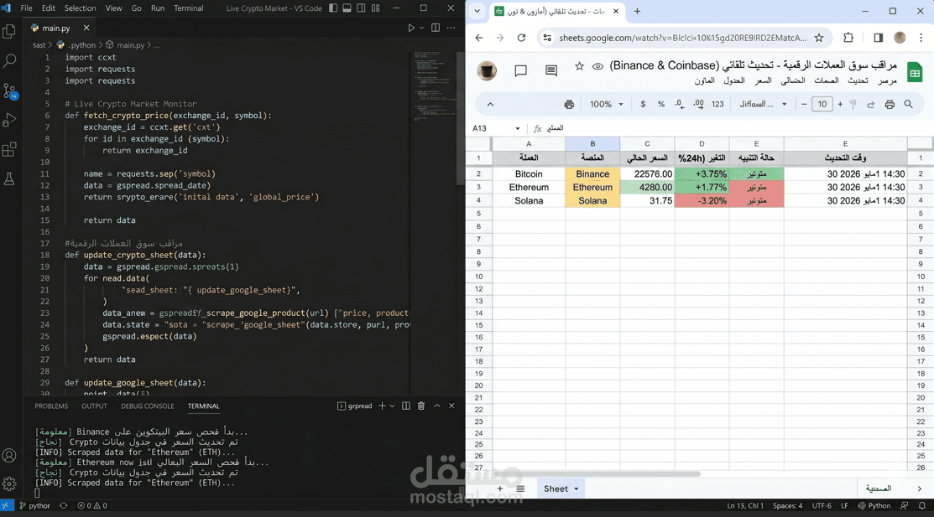Open the run button dropdown arrow
The image size is (934, 517).
click(x=421, y=28)
